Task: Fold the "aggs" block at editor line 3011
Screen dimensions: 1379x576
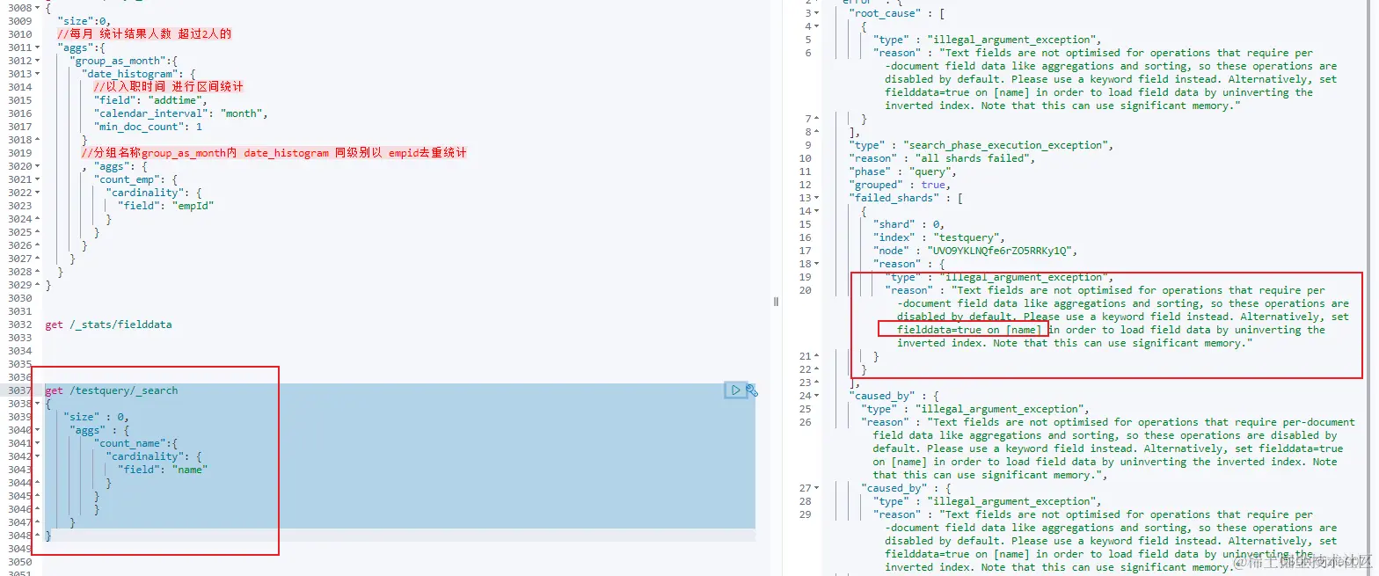Action: (x=37, y=47)
